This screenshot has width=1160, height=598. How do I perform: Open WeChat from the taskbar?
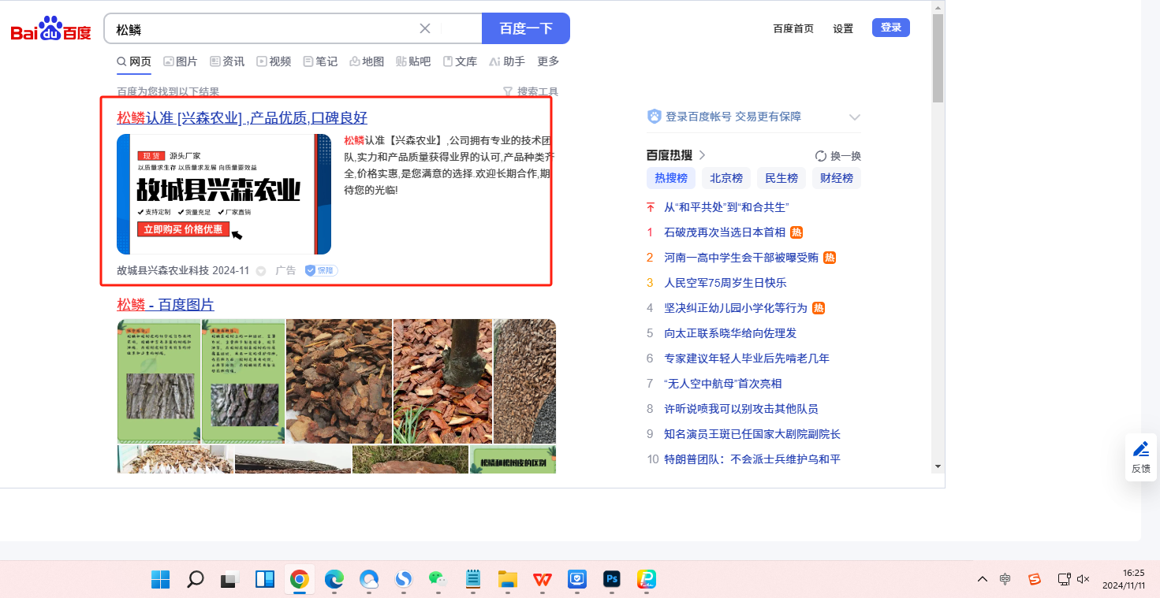pos(438,579)
